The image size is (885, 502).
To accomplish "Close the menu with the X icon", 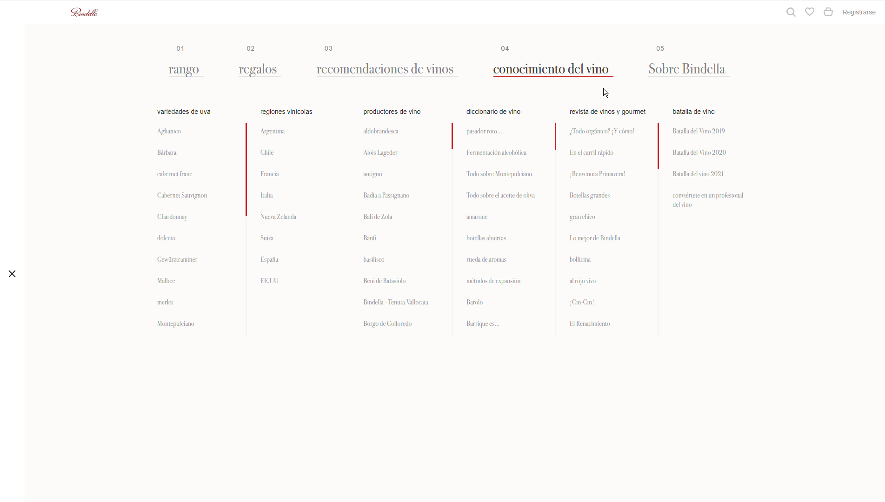I will tap(12, 274).
